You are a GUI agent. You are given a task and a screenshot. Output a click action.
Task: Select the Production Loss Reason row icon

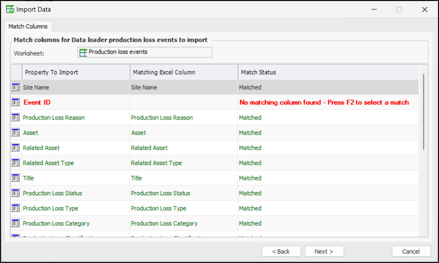click(x=16, y=117)
